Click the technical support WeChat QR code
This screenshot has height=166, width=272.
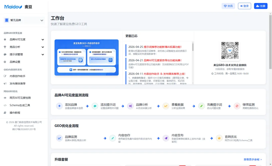(x=230, y=50)
